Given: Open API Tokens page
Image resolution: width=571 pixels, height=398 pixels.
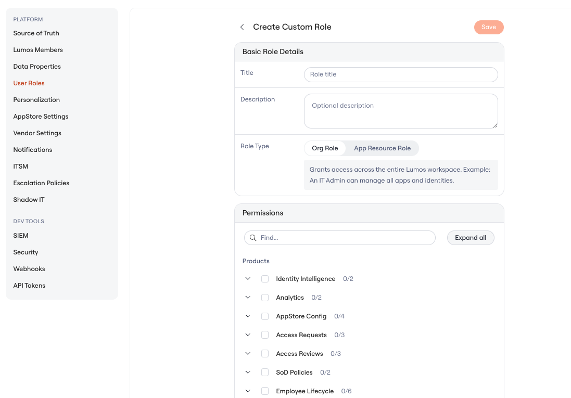Looking at the screenshot, I should (29, 286).
